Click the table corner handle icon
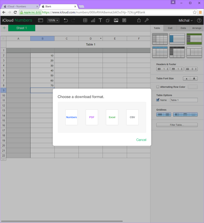This screenshot has height=223, width=204. pyautogui.click(x=3, y=39)
